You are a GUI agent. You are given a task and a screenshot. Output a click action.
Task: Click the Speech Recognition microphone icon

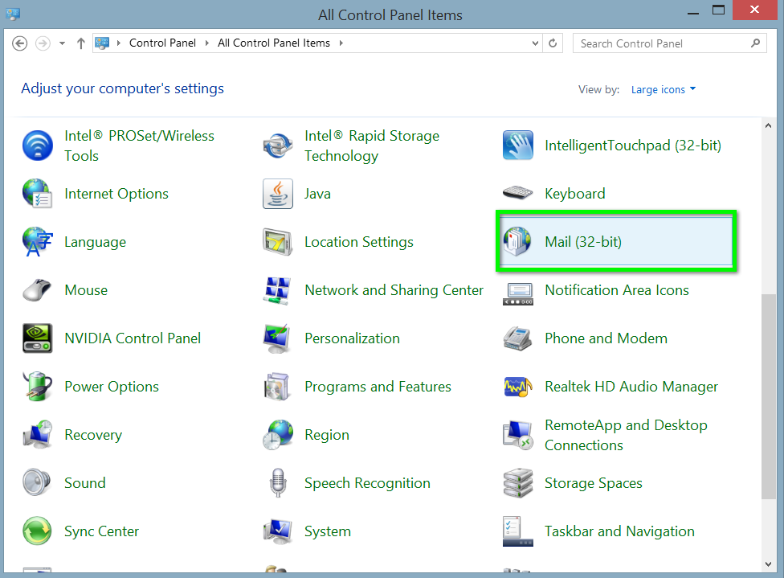click(x=278, y=483)
